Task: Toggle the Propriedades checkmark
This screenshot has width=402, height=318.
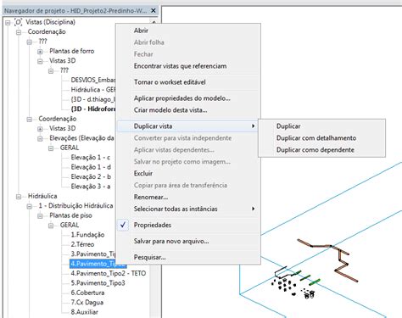Action: [x=123, y=225]
